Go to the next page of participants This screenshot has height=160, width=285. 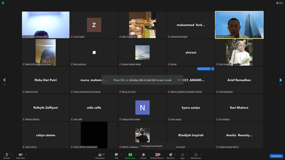(281, 80)
